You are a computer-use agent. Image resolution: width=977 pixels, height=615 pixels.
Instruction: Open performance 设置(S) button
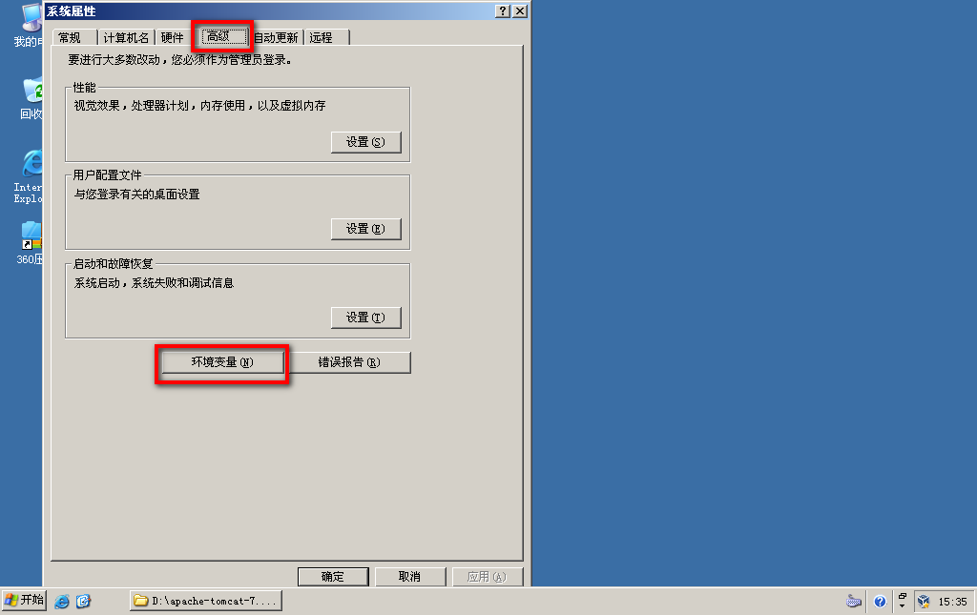click(x=365, y=142)
